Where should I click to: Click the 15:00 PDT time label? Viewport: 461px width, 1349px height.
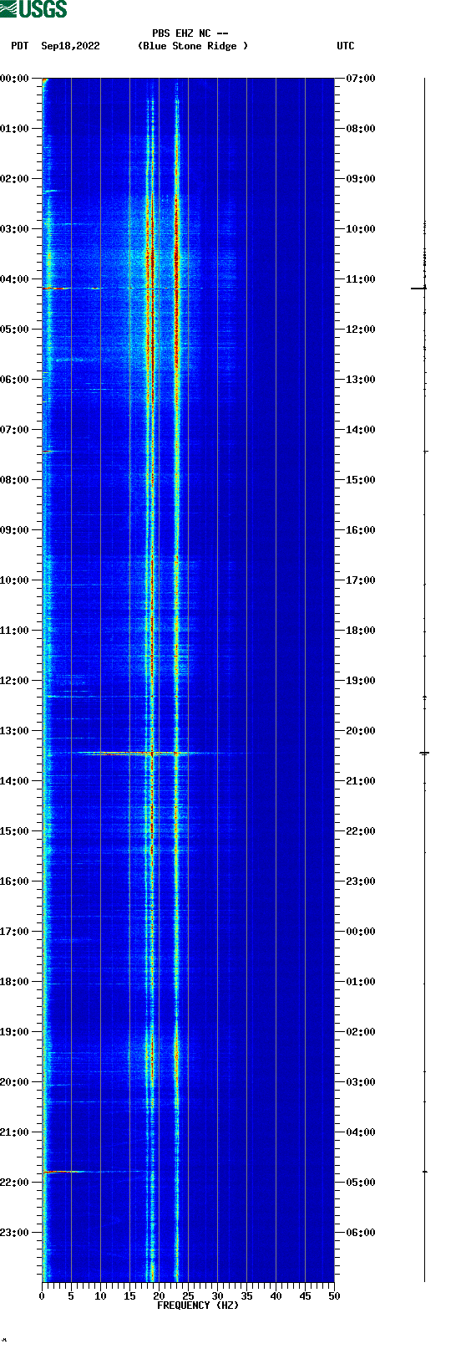pyautogui.click(x=15, y=831)
